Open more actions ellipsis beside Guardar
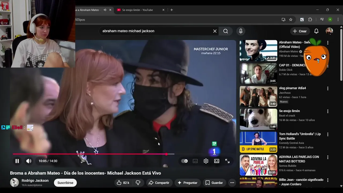Screen dimensions: 343x193 coord(232,183)
